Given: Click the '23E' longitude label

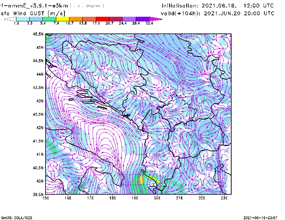Looking at the screenshot, I should [224, 198].
